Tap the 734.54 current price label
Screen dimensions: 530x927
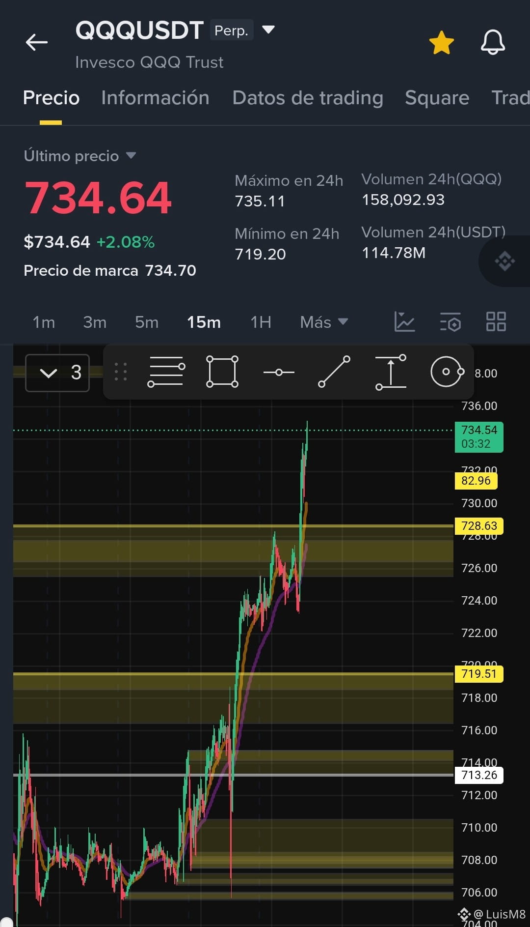tap(479, 437)
